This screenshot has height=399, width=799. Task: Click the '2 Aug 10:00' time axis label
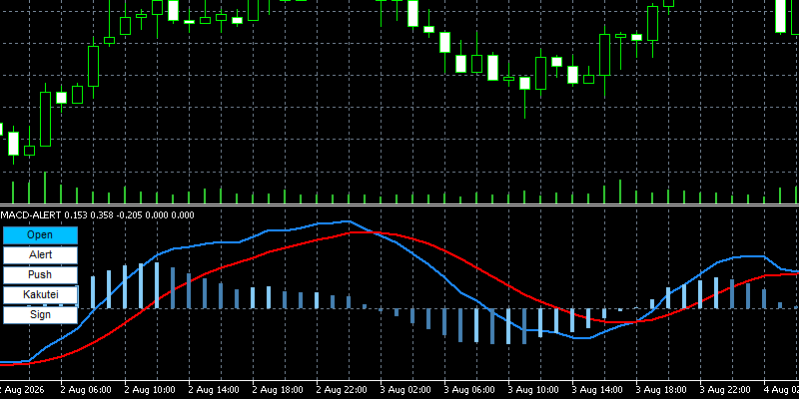150,390
